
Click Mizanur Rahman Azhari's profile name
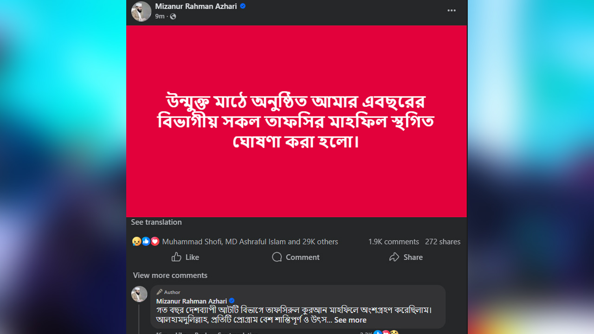(x=196, y=6)
